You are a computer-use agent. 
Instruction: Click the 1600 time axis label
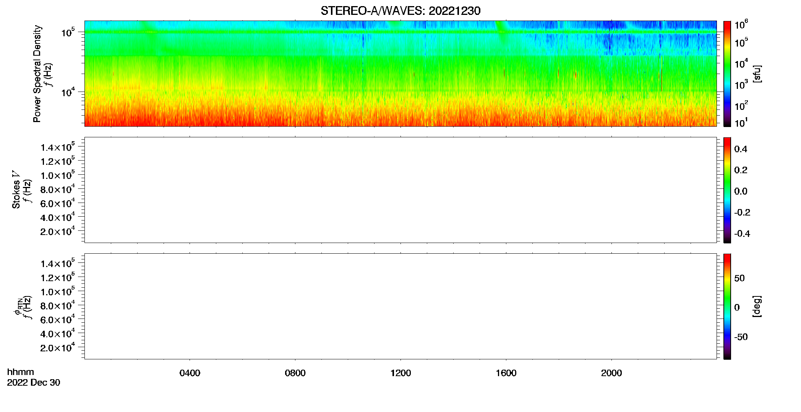point(506,373)
